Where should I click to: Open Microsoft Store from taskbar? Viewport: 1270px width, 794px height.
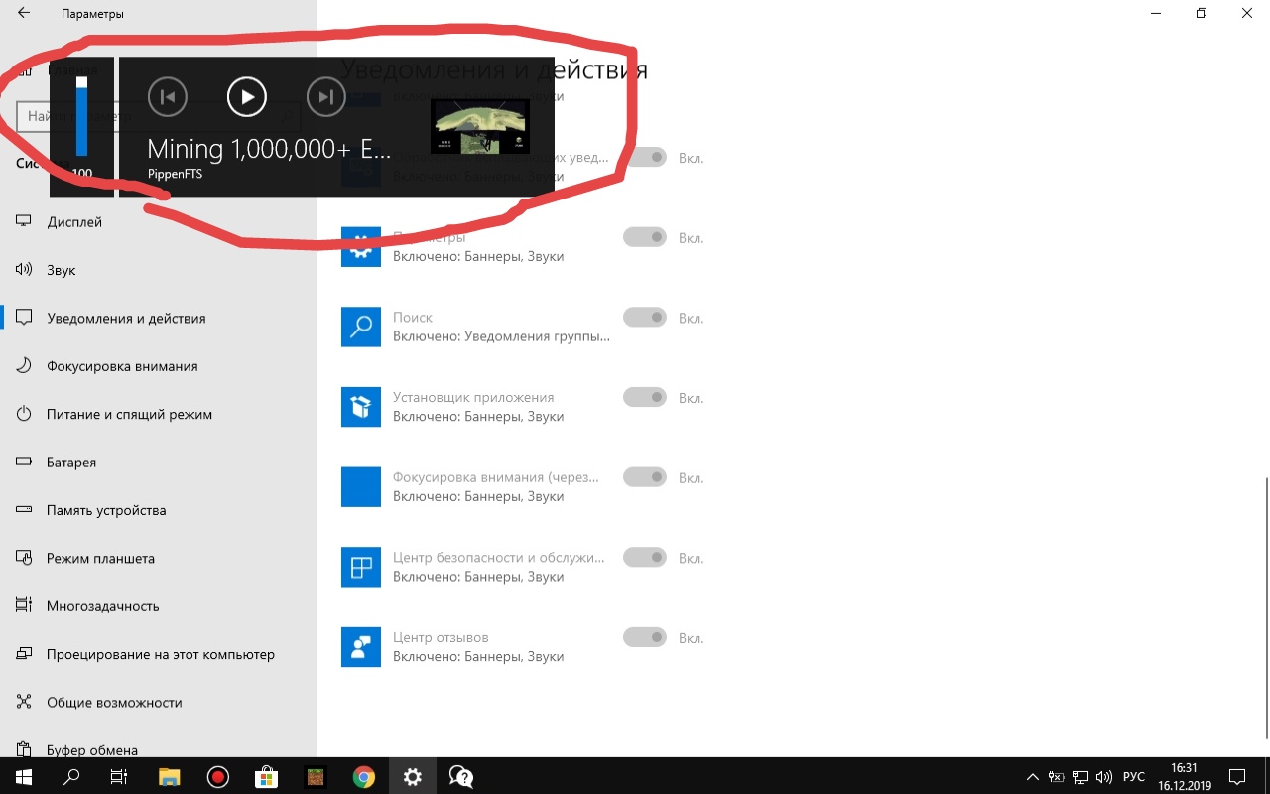click(x=266, y=776)
